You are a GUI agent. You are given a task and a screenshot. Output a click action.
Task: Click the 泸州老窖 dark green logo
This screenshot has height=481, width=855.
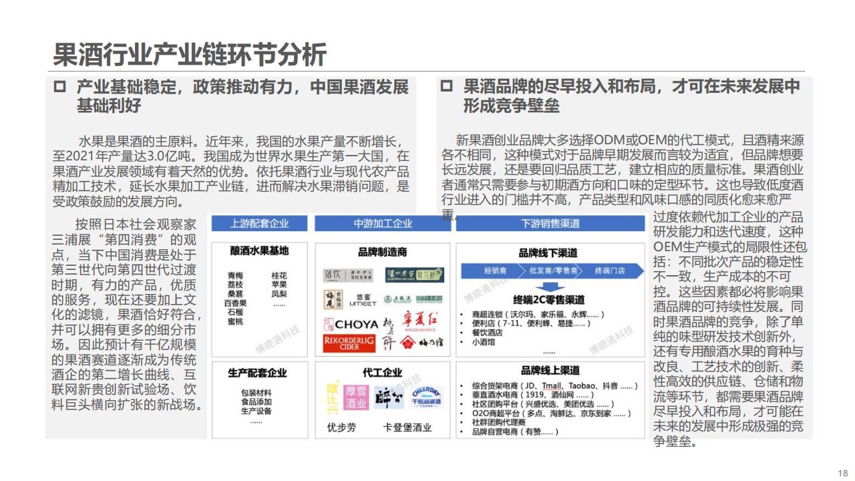pos(414,275)
